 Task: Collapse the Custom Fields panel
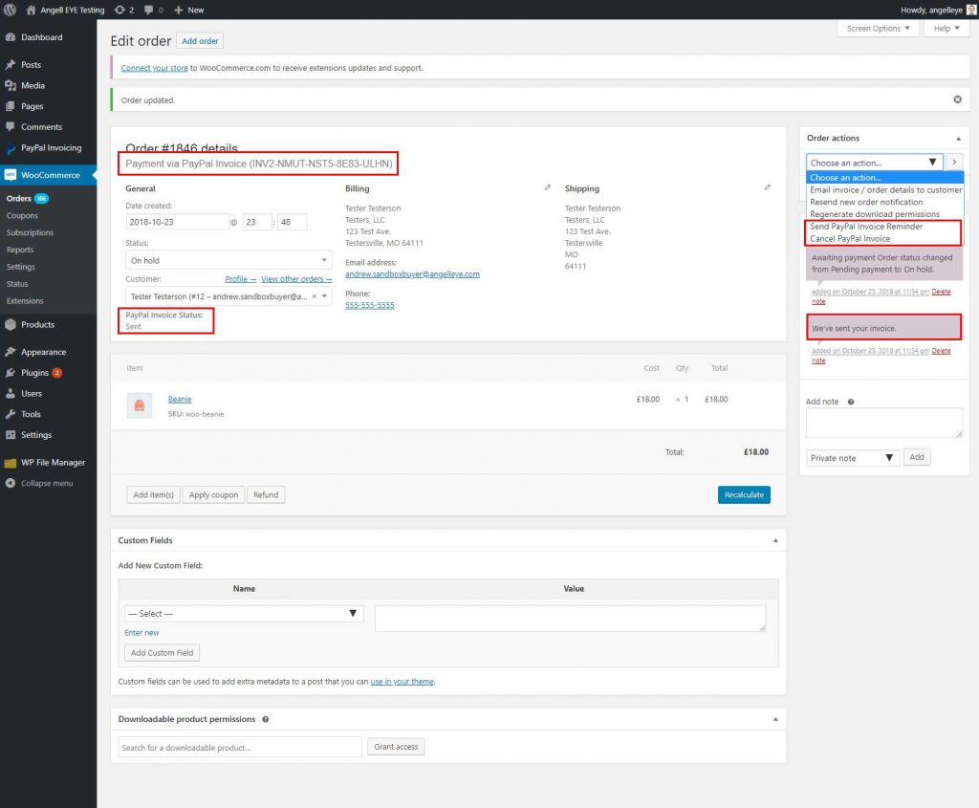tap(774, 540)
